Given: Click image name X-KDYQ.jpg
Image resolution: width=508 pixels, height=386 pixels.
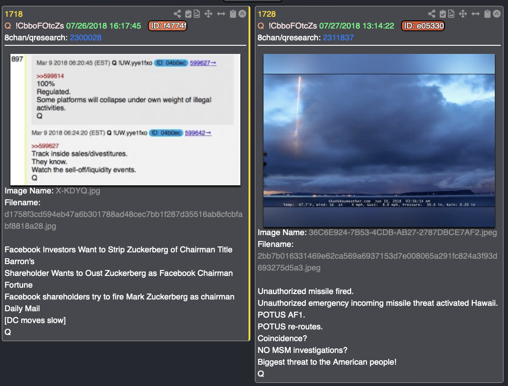Looking at the screenshot, I should point(78,191).
